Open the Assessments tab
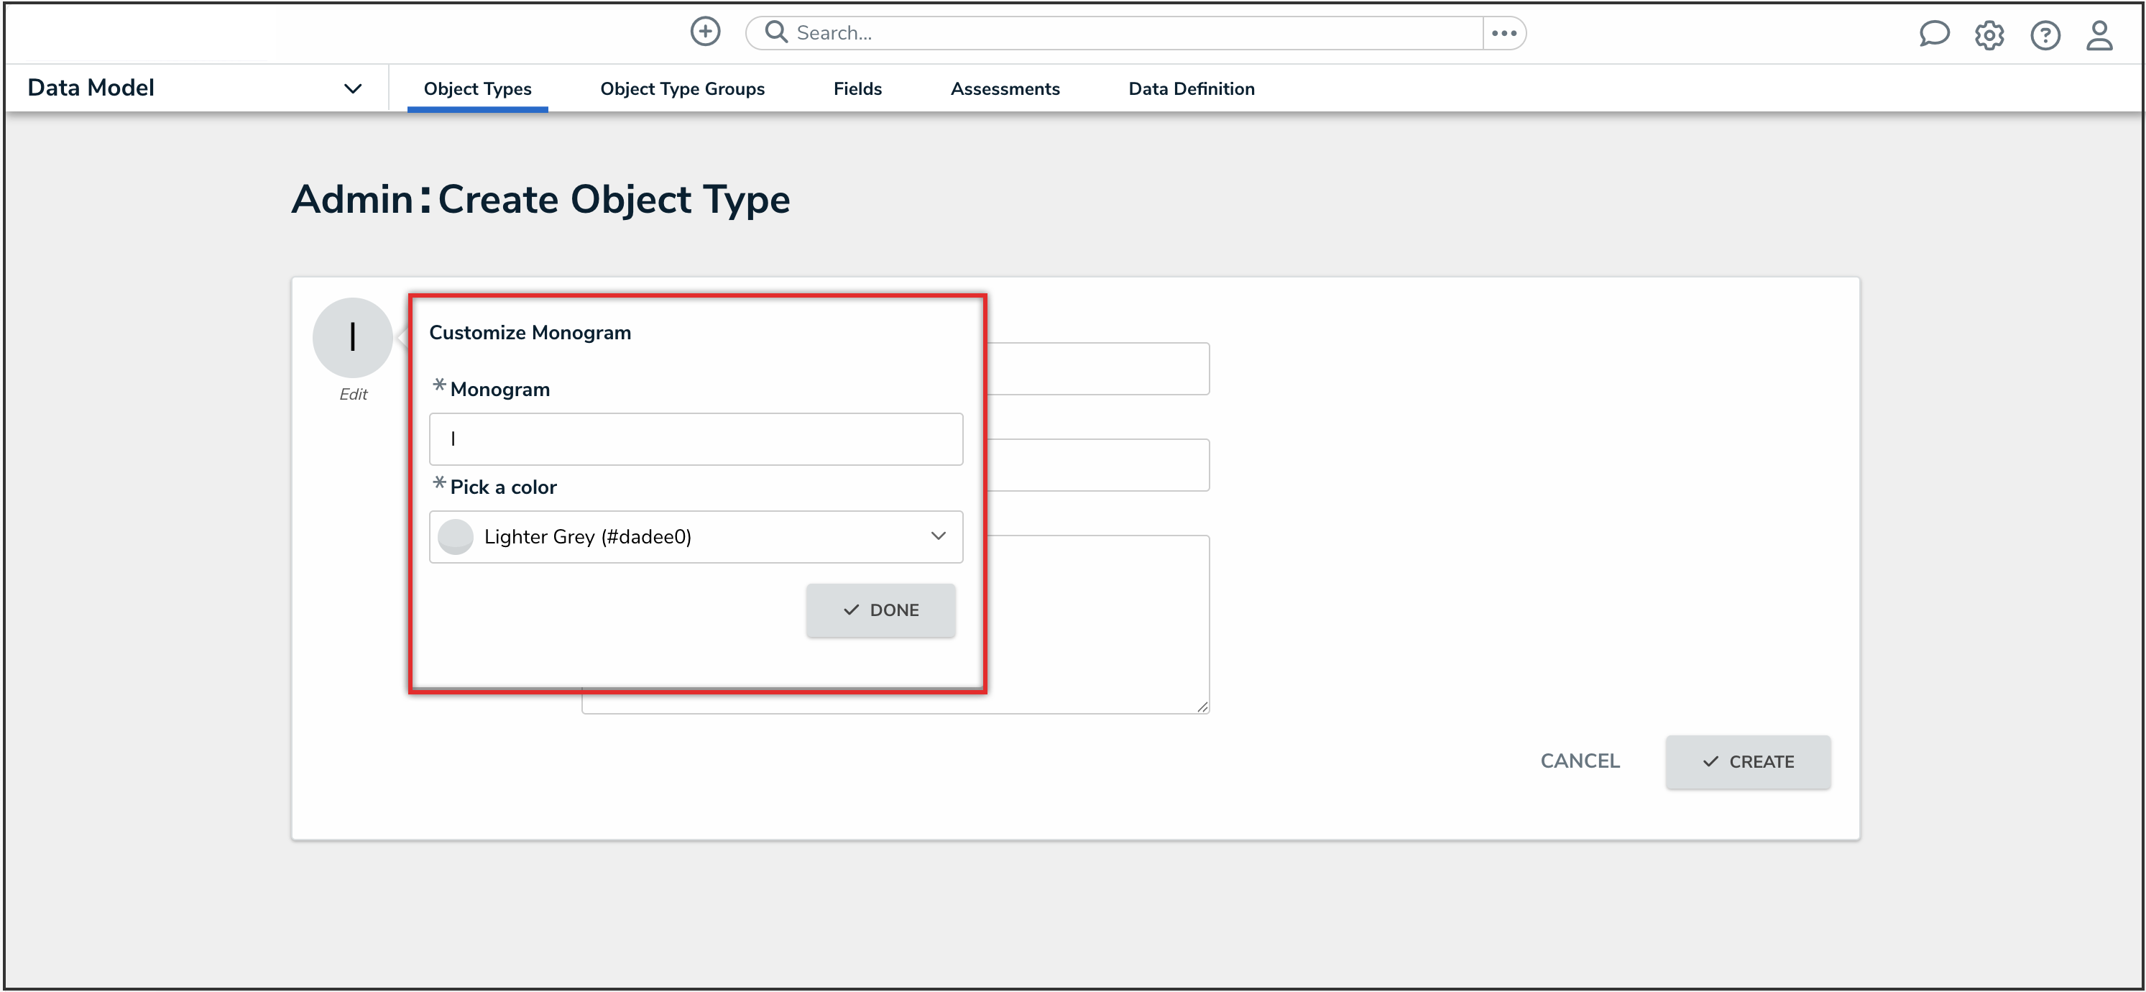The height and width of the screenshot is (992, 2146). click(x=1005, y=88)
